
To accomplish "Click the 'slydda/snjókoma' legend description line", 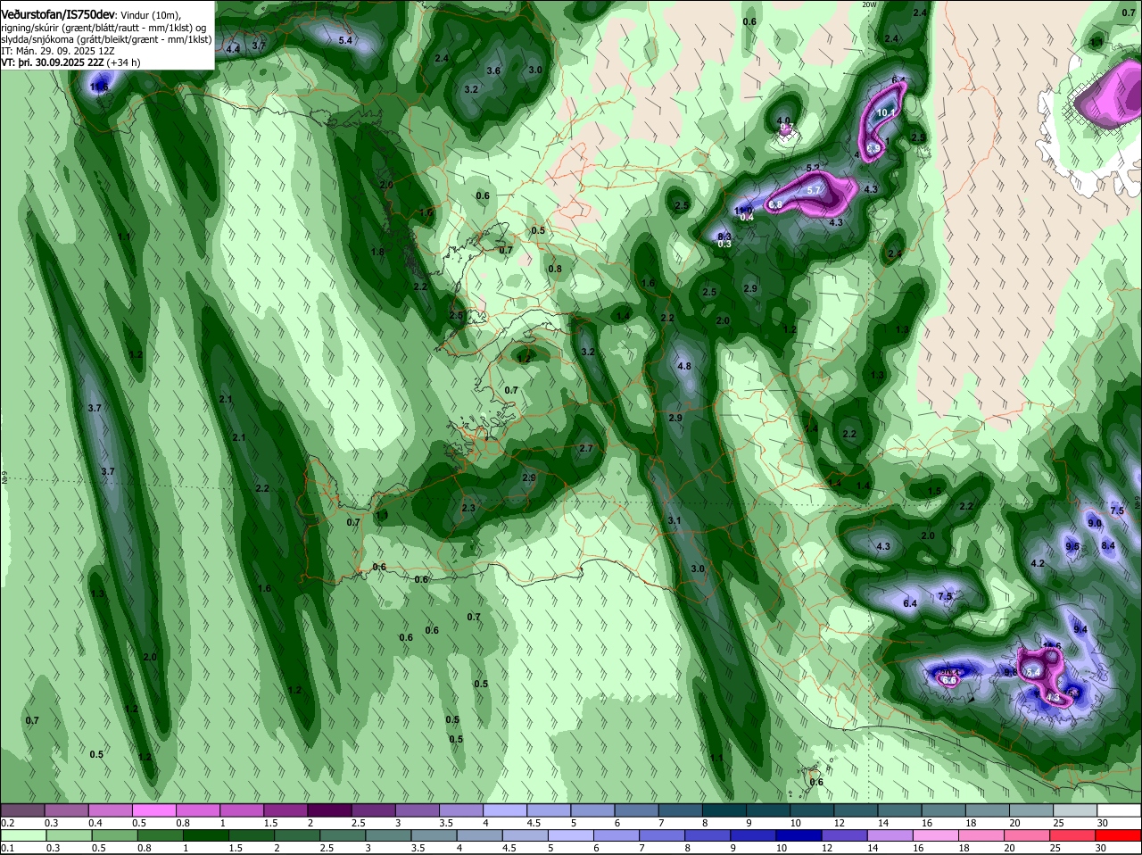I will [x=107, y=39].
